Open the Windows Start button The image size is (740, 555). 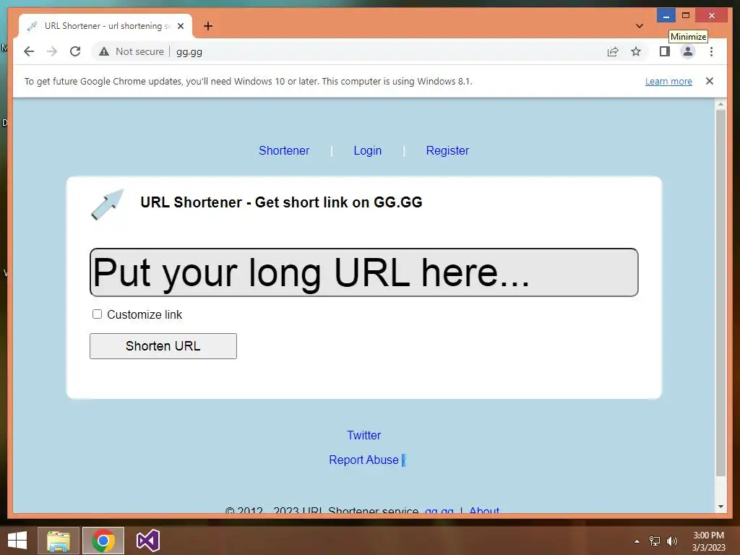click(17, 541)
